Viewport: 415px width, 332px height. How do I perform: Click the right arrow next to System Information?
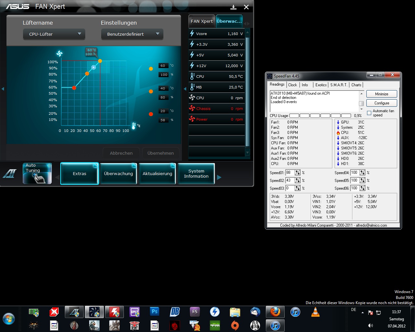click(219, 177)
